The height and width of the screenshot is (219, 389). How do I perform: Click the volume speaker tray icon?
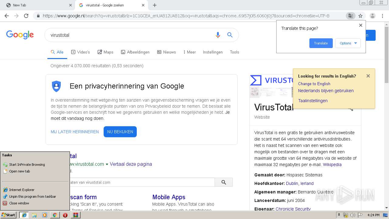(x=353, y=215)
